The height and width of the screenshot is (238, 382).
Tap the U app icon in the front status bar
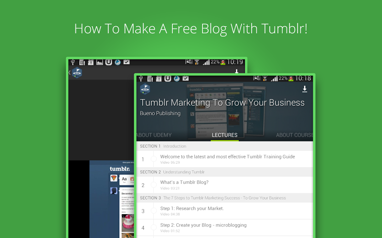tap(168, 79)
